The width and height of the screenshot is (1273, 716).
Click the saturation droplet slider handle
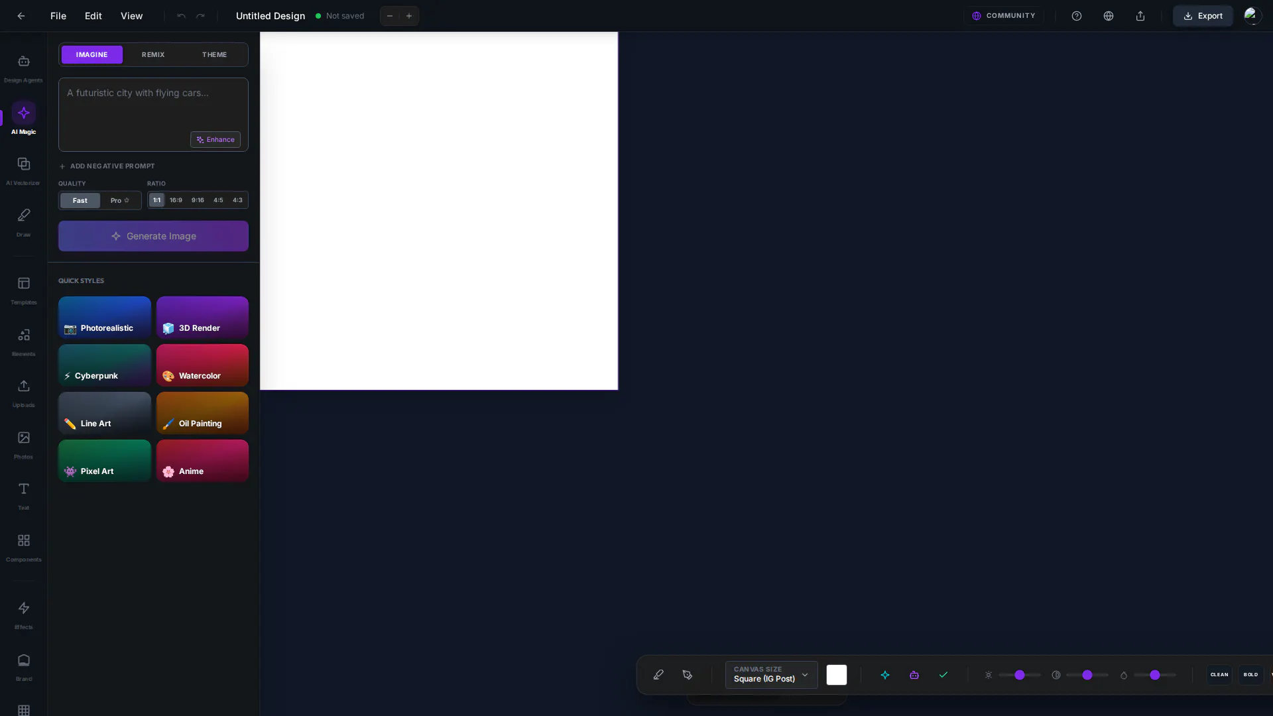[1155, 675]
